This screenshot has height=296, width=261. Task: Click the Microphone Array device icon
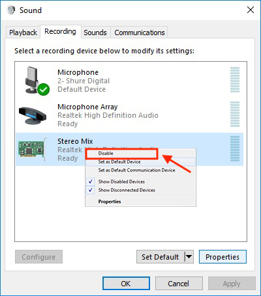click(33, 115)
